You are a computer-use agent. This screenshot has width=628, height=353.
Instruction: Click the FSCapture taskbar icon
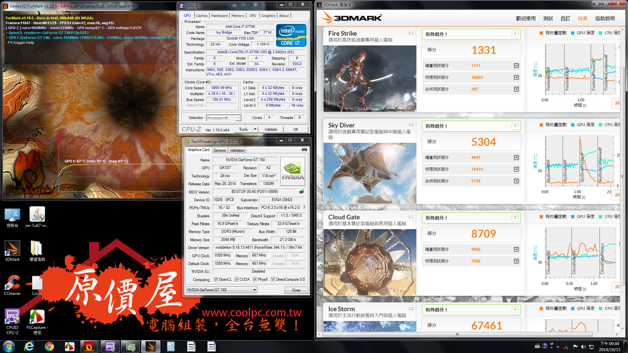(x=69, y=346)
